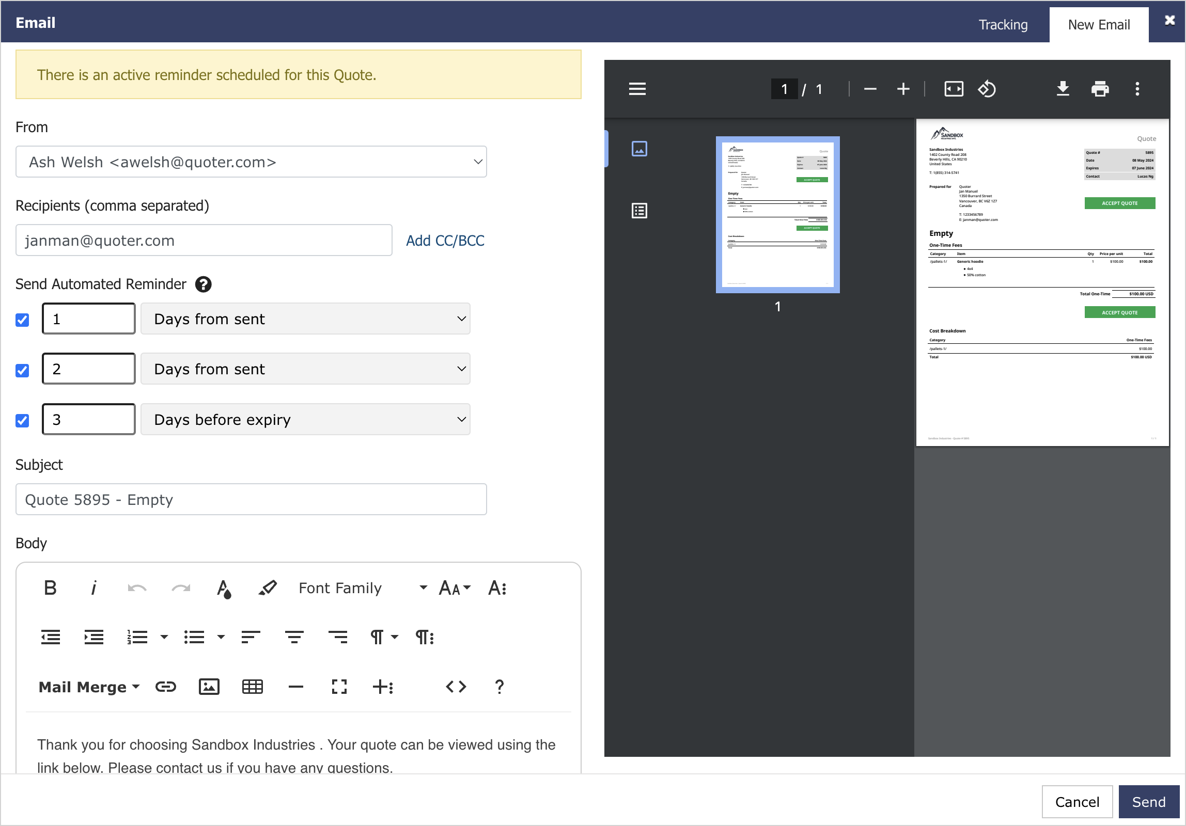Open the Mail Merge dropdown
Screen dimensions: 1186x826
tap(89, 687)
